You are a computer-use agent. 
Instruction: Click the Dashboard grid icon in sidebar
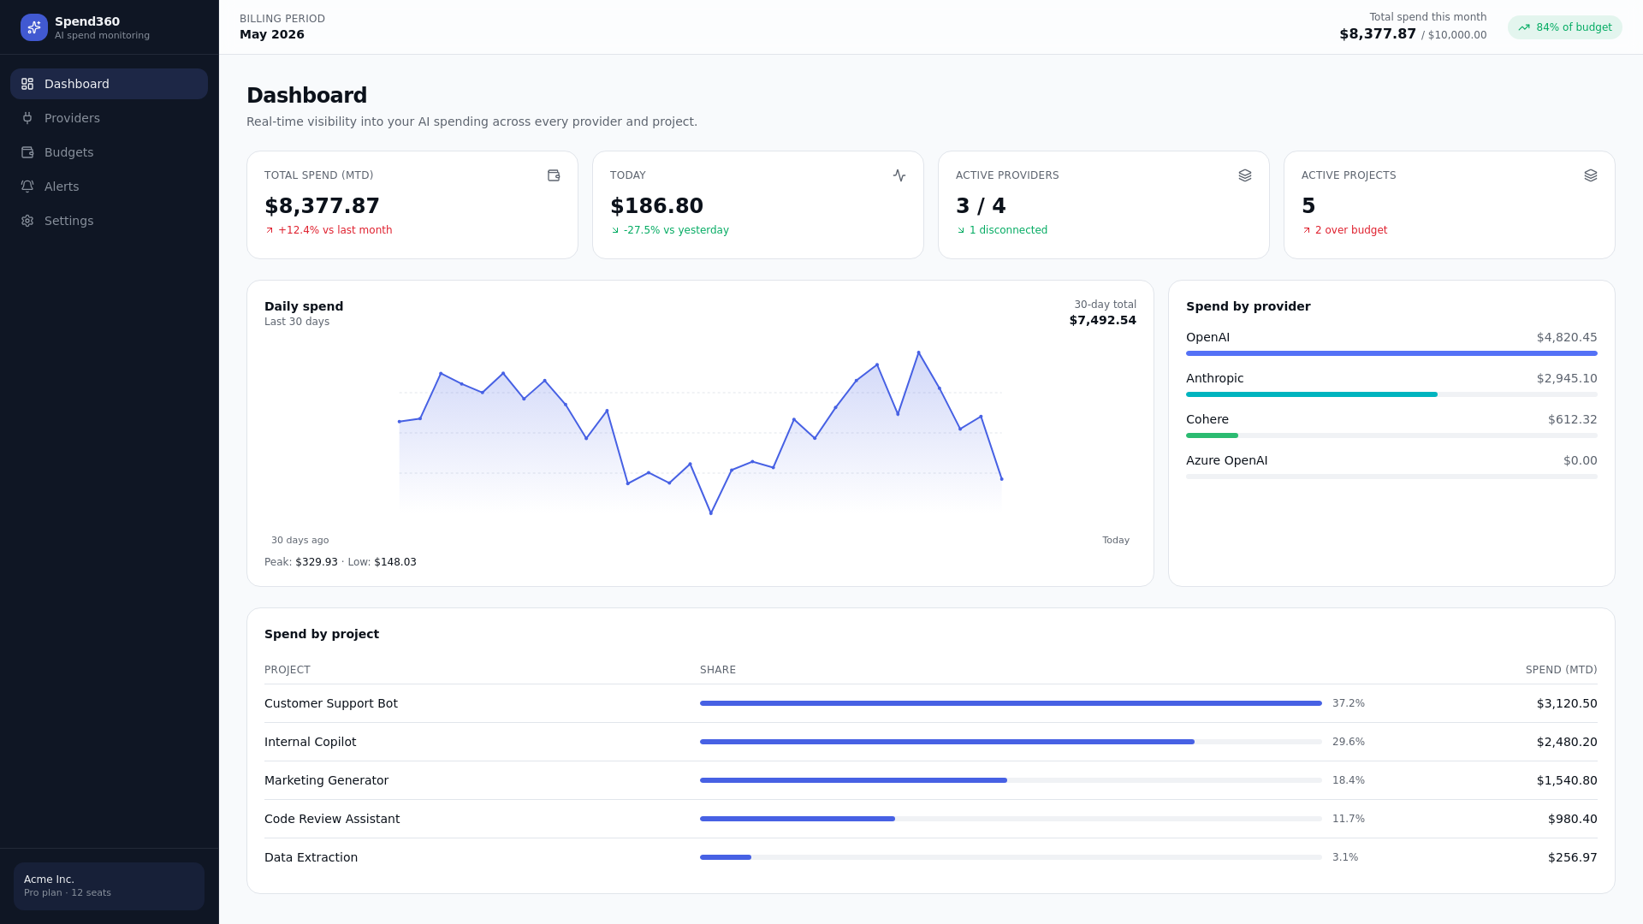[x=27, y=84]
